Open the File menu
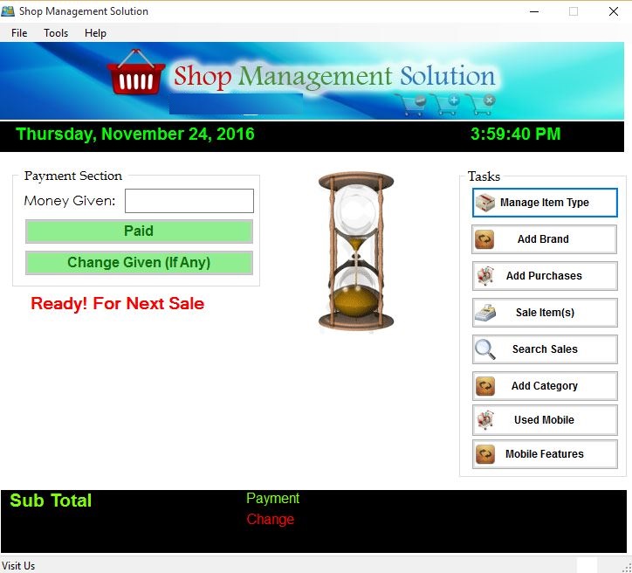632x573 pixels. point(19,33)
